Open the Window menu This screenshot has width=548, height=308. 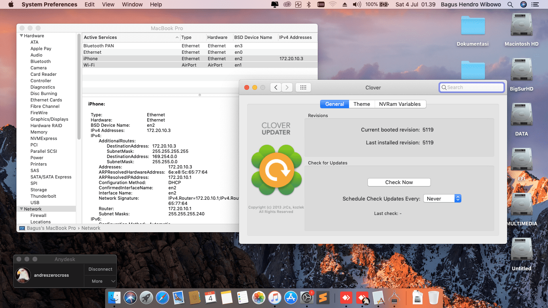point(132,4)
